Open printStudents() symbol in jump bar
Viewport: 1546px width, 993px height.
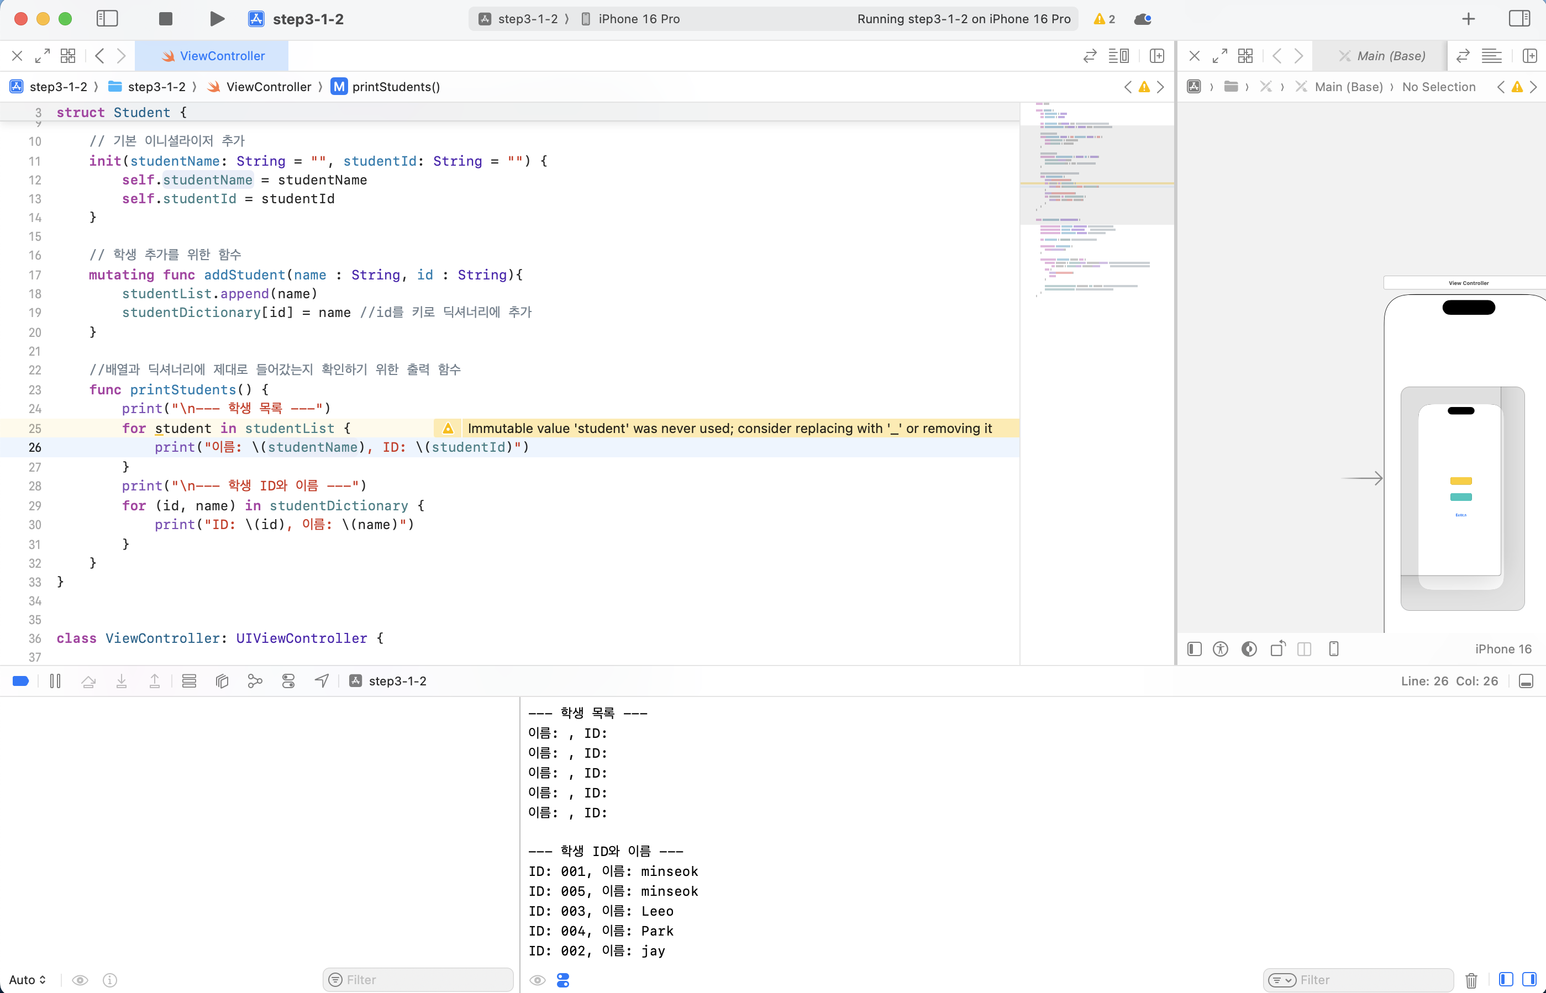click(386, 86)
